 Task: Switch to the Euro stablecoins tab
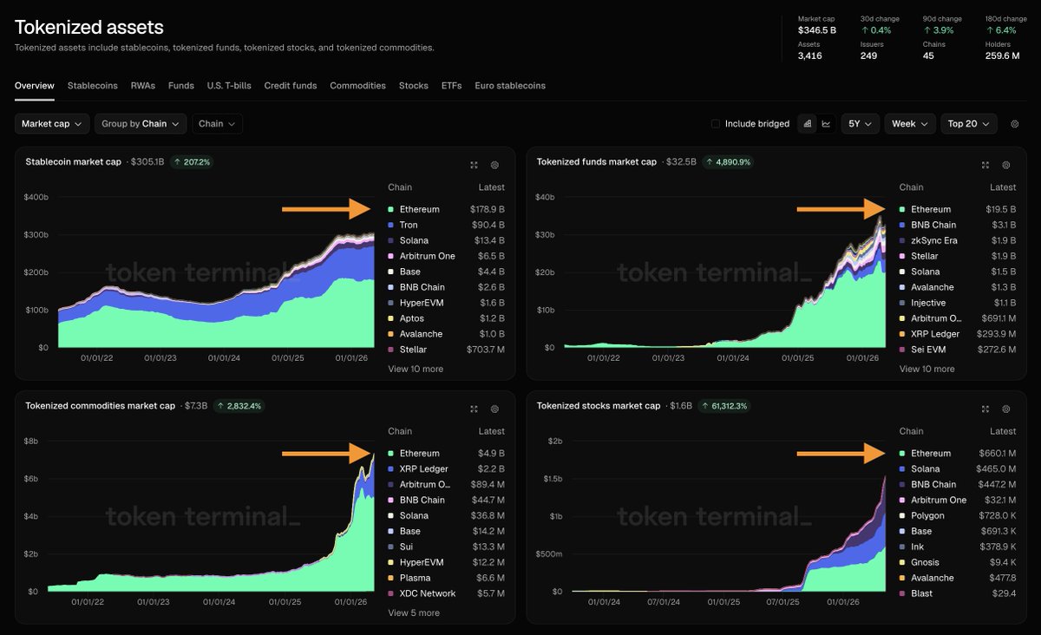click(x=510, y=86)
